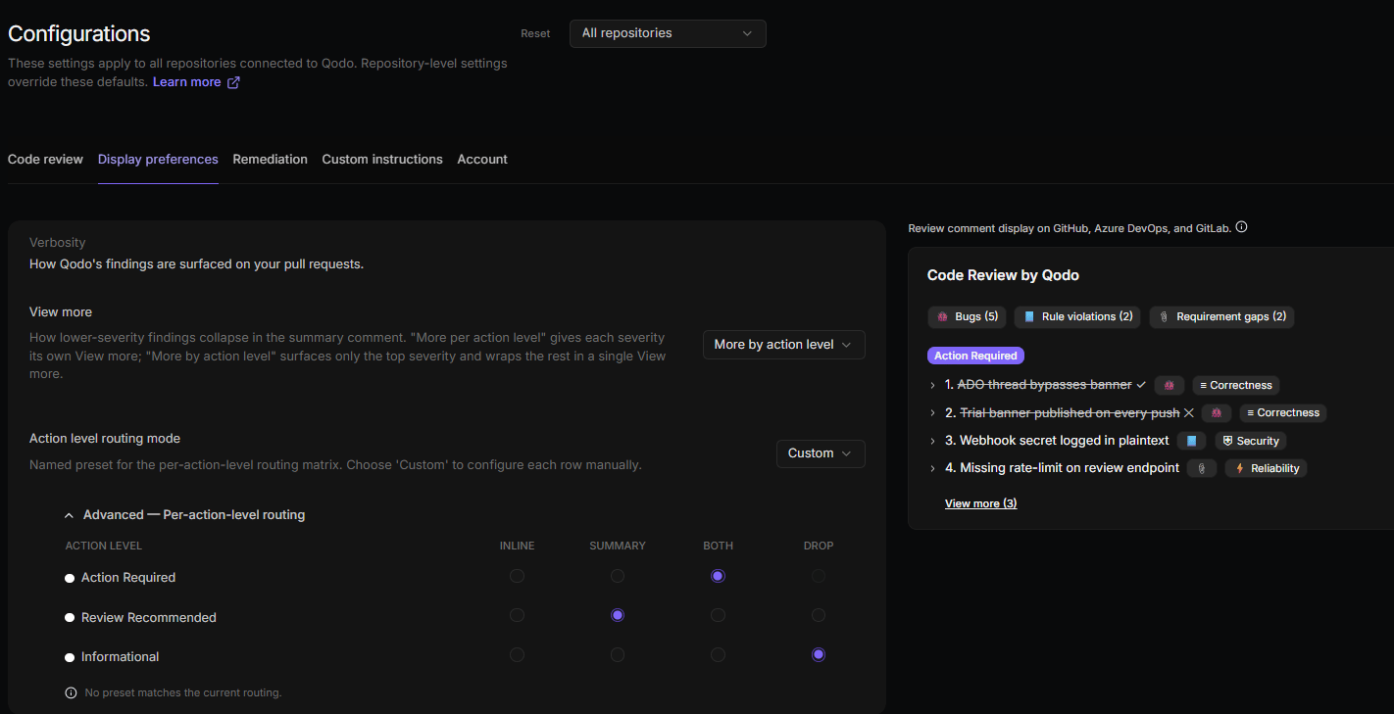This screenshot has height=714, width=1394.
Task: Click the Verbosity section label
Action: point(58,242)
